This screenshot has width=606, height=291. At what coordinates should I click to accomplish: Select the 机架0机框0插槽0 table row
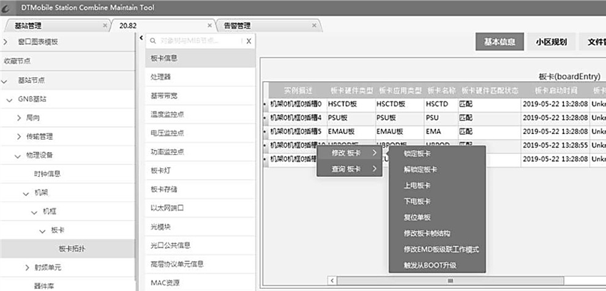tap(435, 105)
